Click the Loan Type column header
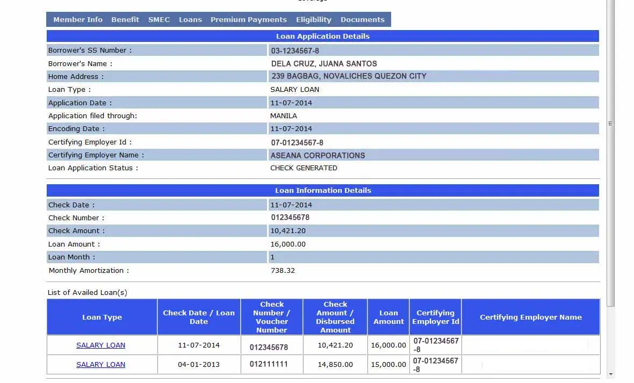This screenshot has height=383, width=634. click(102, 317)
